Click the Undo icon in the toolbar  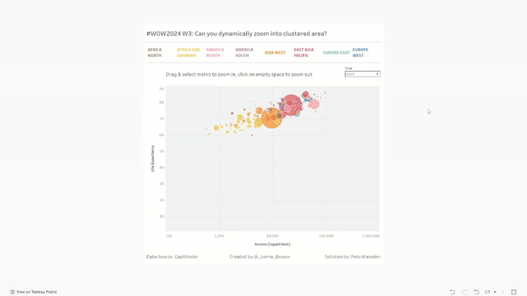453,292
